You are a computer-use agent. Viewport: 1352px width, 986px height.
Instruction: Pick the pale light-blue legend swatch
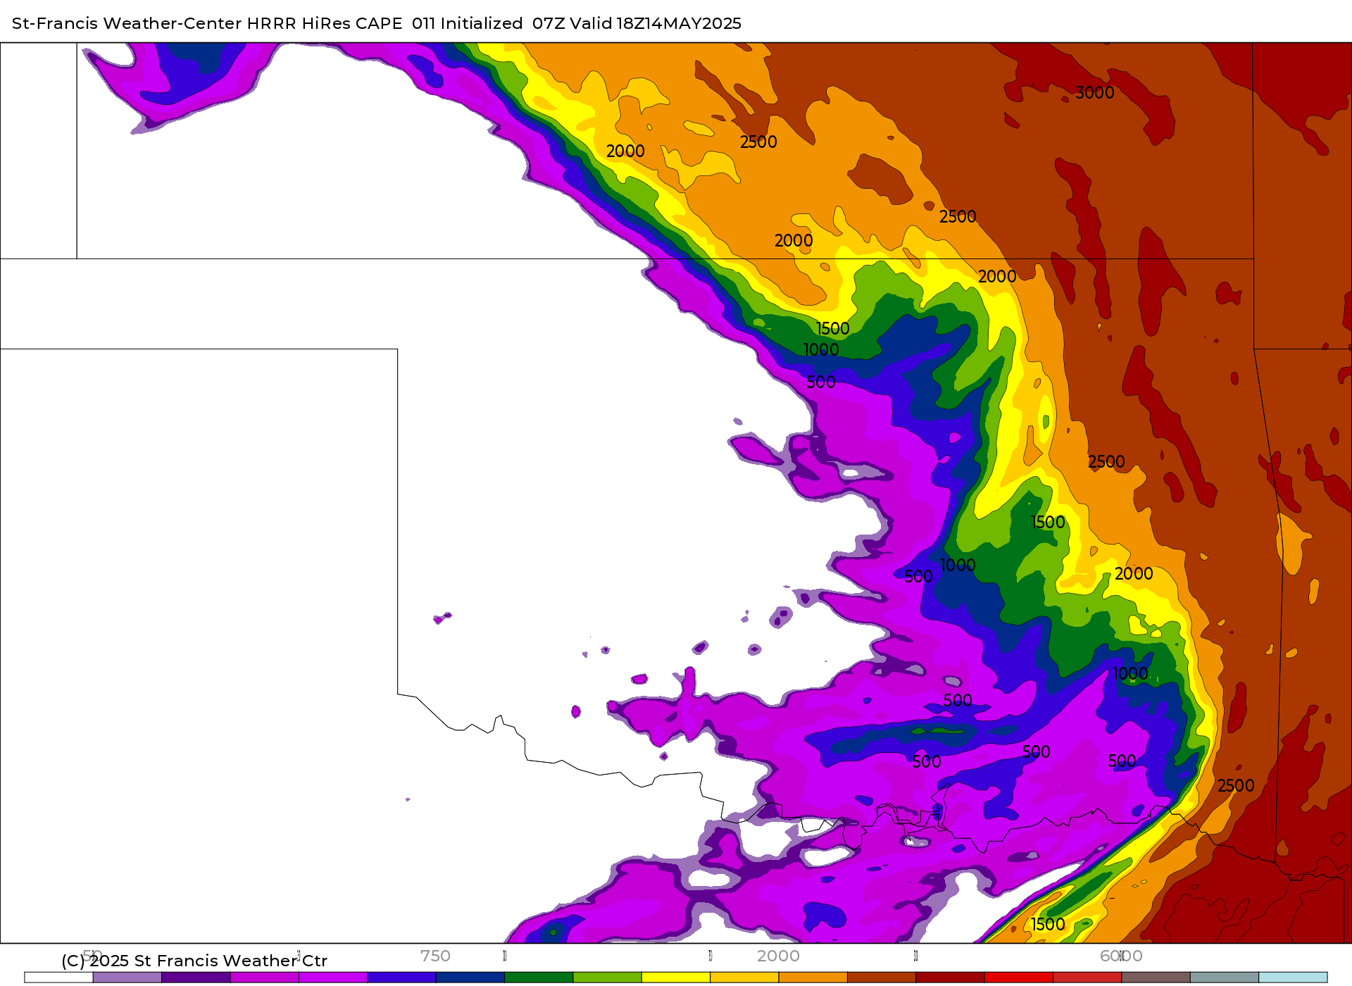coord(1293,978)
